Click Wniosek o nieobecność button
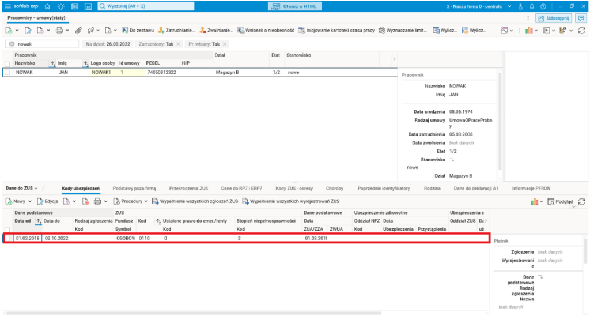Viewport: 590px width, 327px height. pos(266,31)
